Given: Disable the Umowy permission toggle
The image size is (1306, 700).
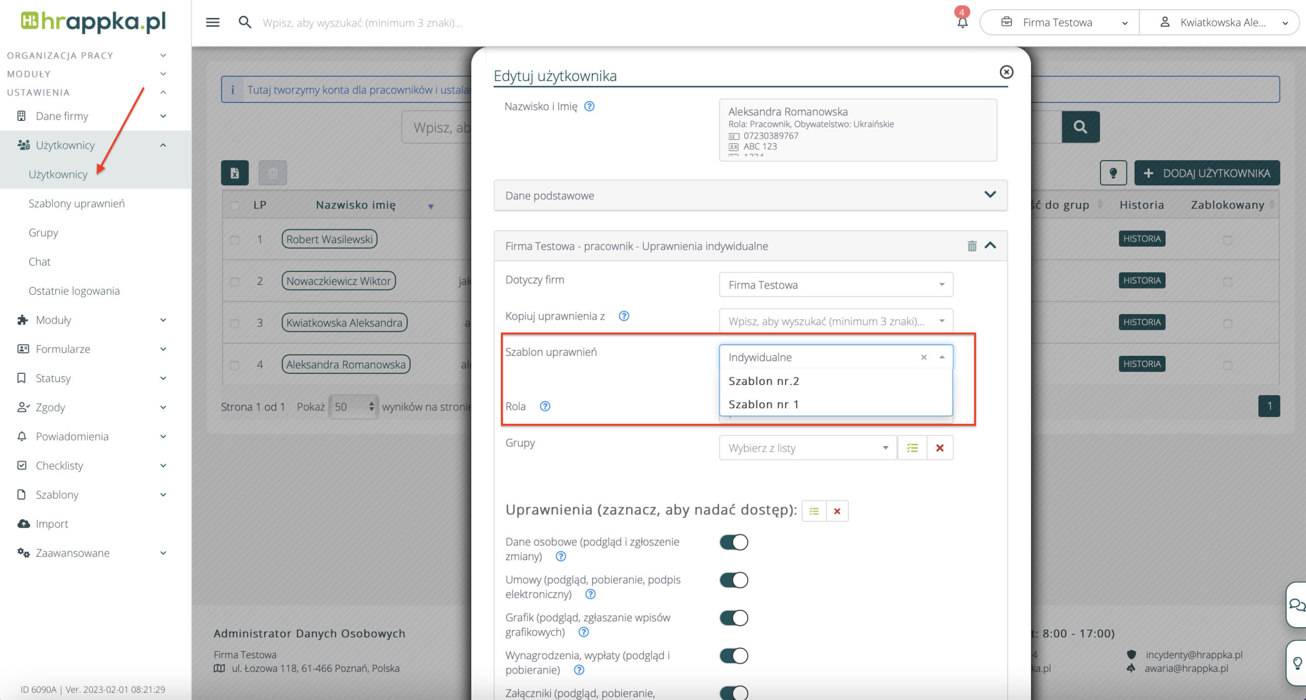Looking at the screenshot, I should (734, 580).
